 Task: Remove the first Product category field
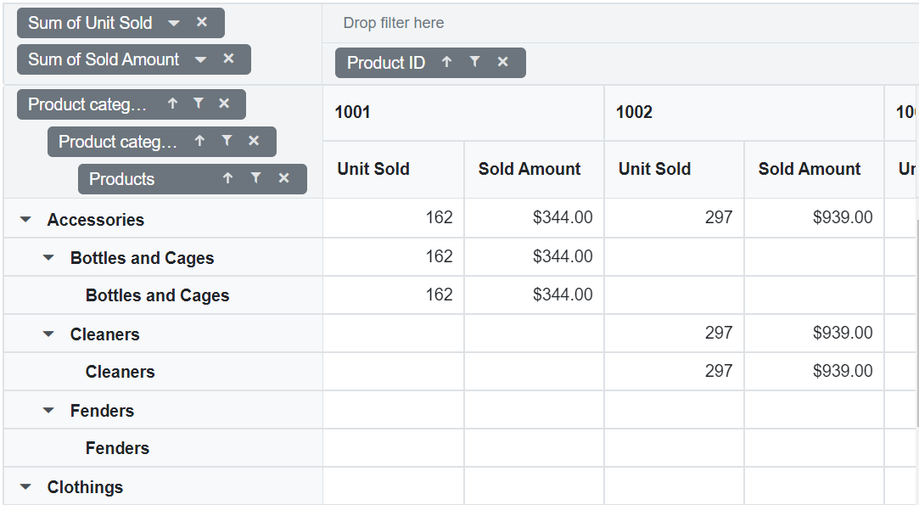pos(223,104)
